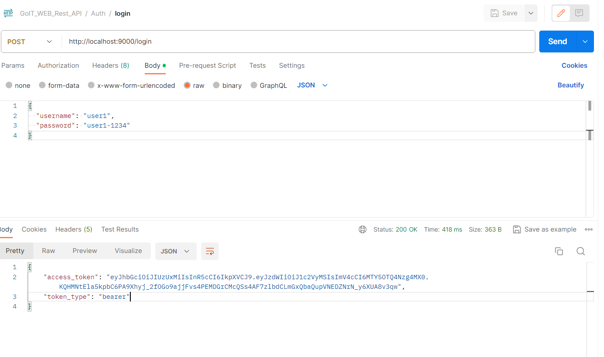Select the none body type
The width and height of the screenshot is (604, 357).
[x=18, y=85]
